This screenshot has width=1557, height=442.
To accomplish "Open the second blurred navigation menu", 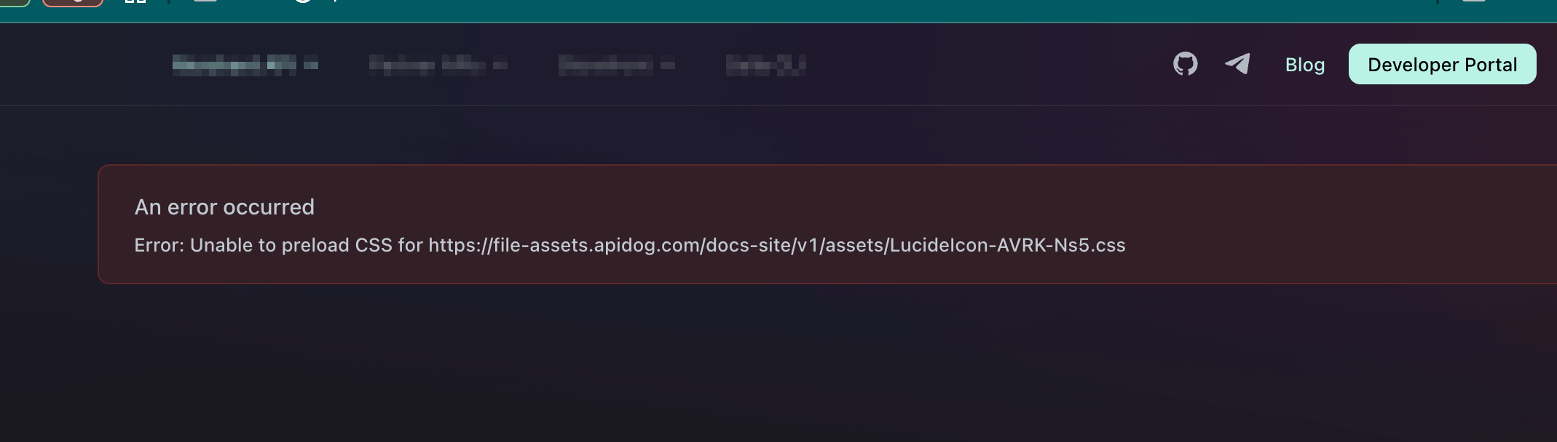I will point(427,65).
